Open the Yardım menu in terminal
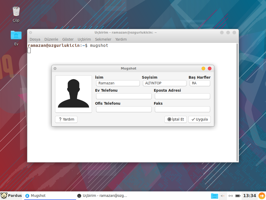This screenshot has height=200, width=266. (121, 39)
